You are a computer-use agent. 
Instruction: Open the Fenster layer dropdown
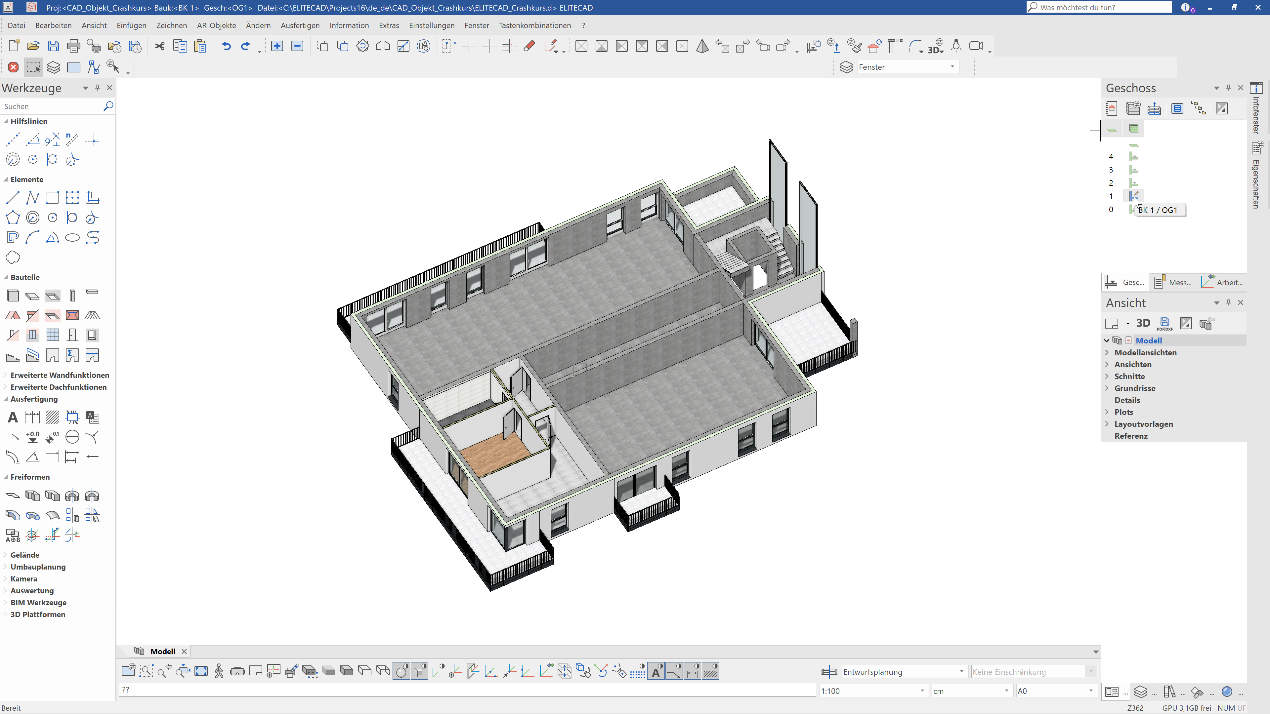tap(952, 67)
